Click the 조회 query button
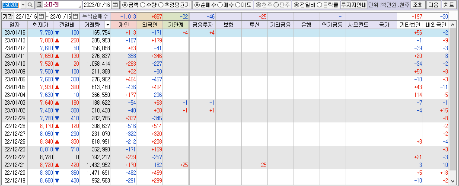This screenshot has width=459, height=186. point(418,5)
